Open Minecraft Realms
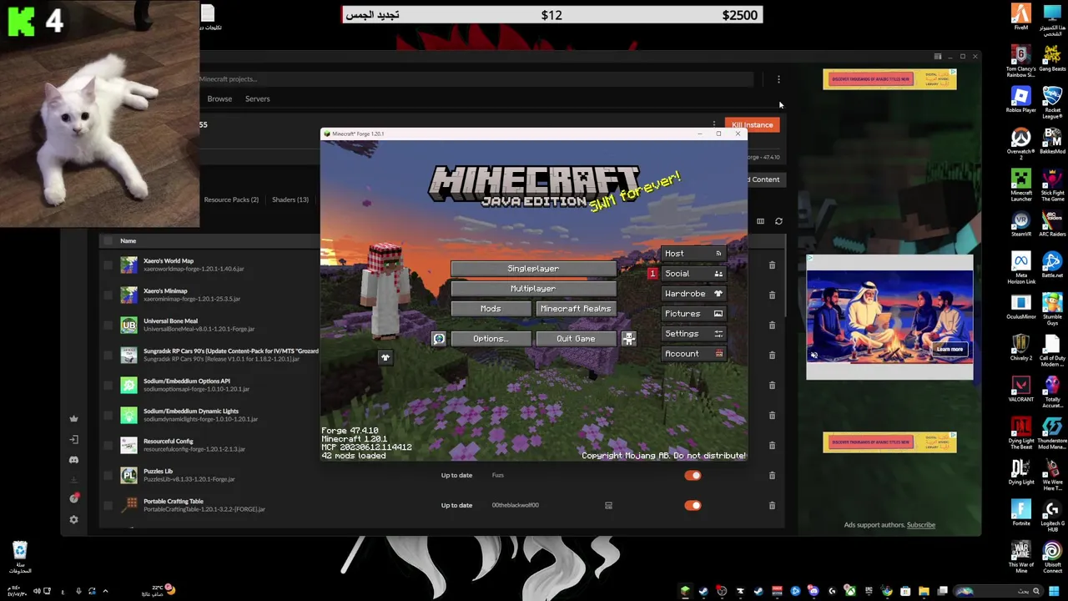 click(576, 309)
